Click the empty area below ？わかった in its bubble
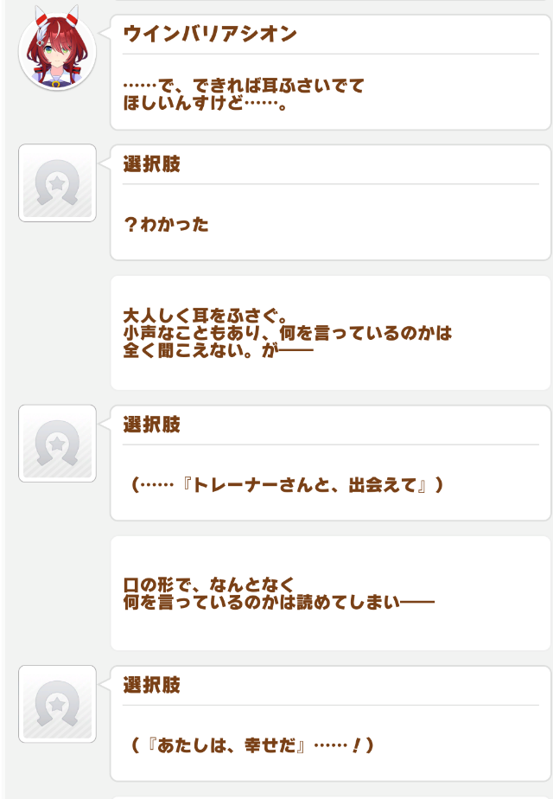Viewport: 553px width, 799px height. click(330, 246)
